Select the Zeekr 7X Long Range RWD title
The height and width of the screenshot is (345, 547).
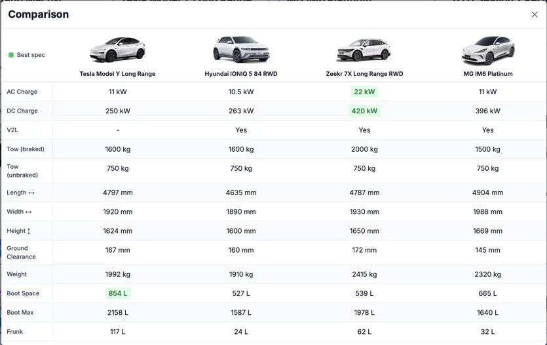click(x=364, y=74)
